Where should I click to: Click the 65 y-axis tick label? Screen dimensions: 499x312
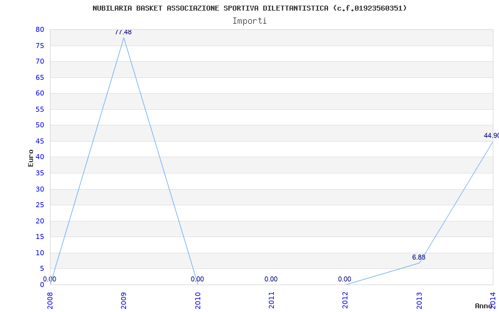pos(40,77)
